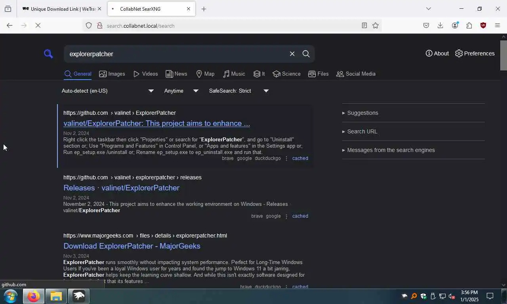This screenshot has width=507, height=304.
Task: Open Firefox account icon
Action: coord(455,26)
